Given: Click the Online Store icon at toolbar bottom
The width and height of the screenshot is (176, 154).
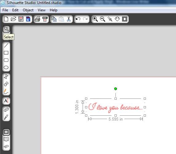Looking at the screenshot, I should pos(6,147).
